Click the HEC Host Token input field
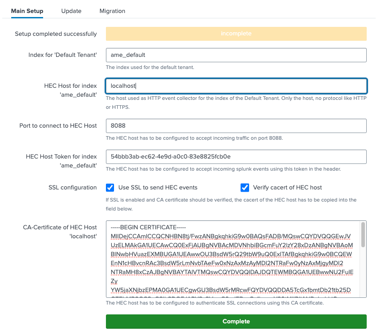Screen dimensions: 386x335 click(x=236, y=157)
